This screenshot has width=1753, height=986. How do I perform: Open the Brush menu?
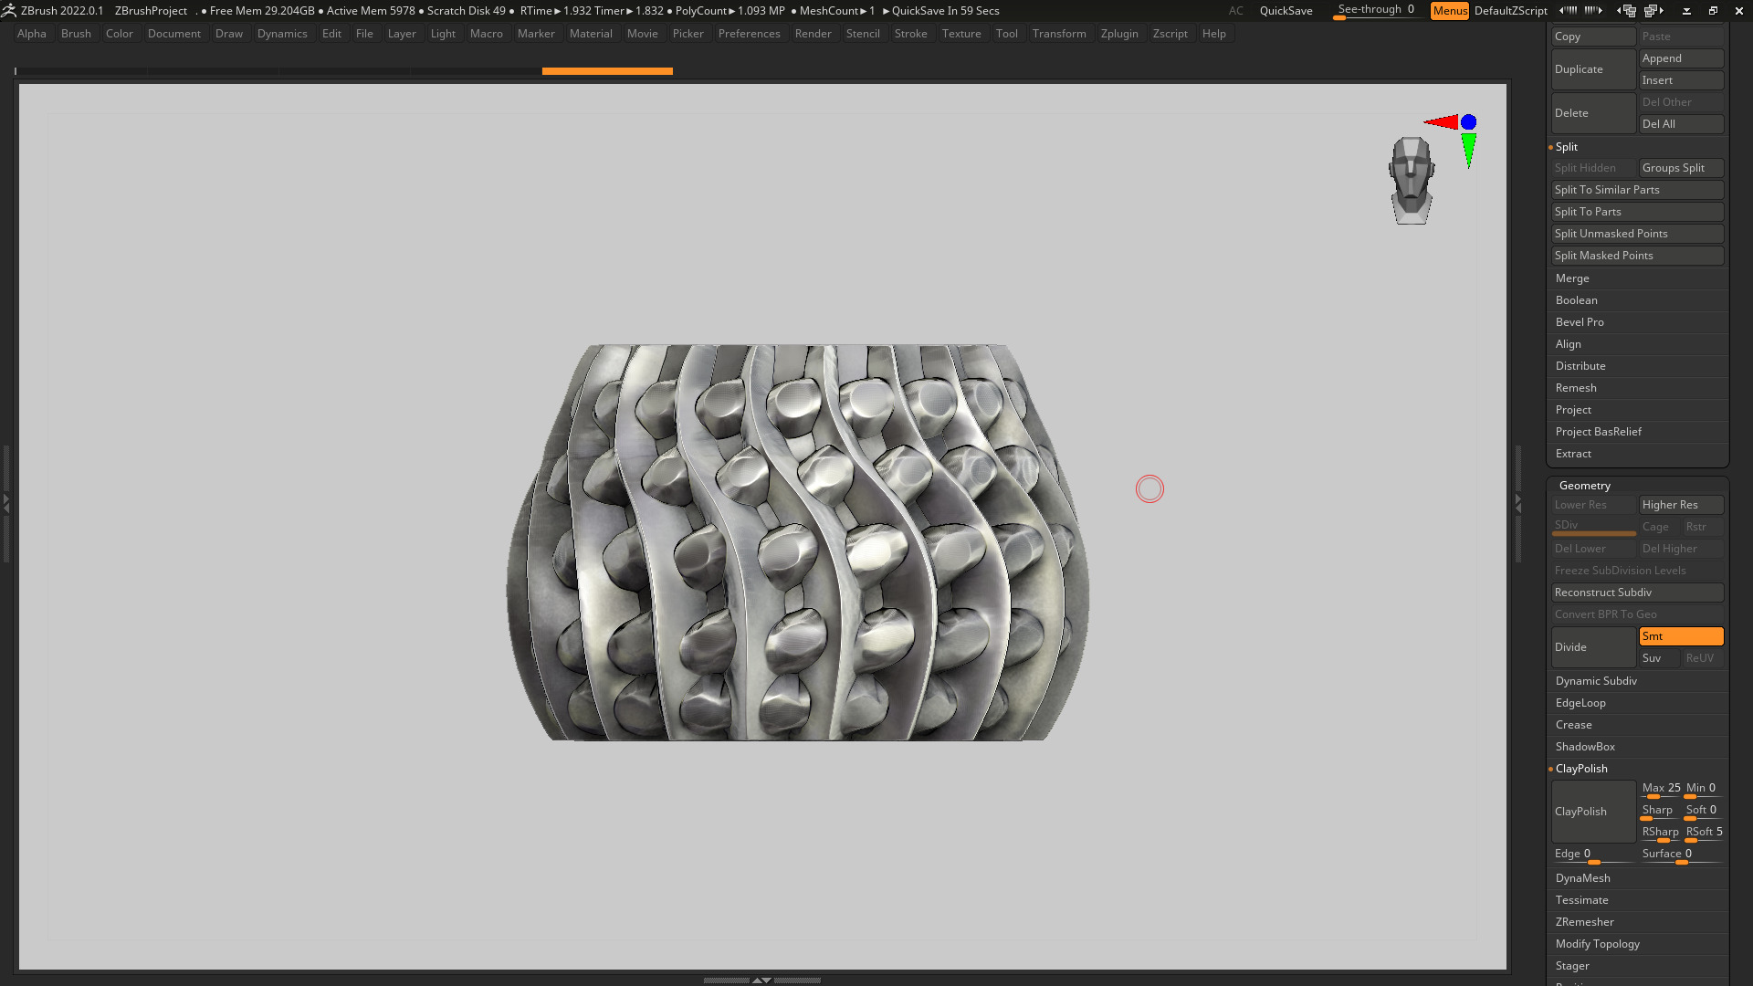point(76,34)
